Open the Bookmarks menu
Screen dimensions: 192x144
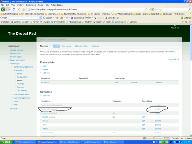31,5
